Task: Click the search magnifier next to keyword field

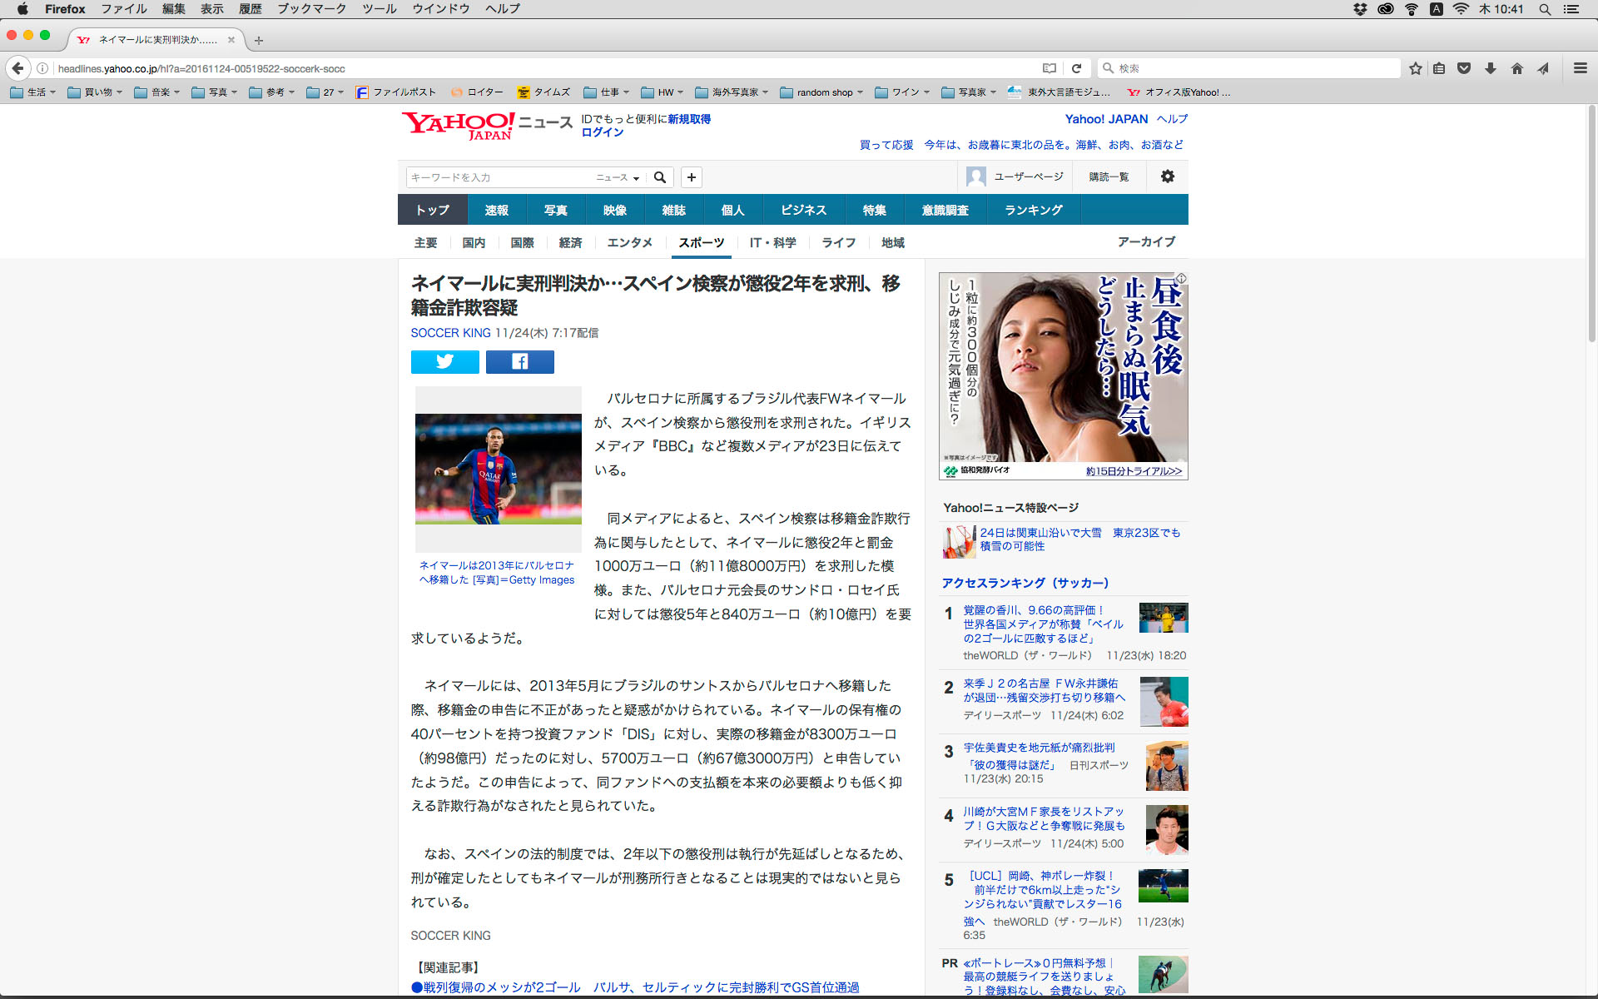Action: coord(660,177)
